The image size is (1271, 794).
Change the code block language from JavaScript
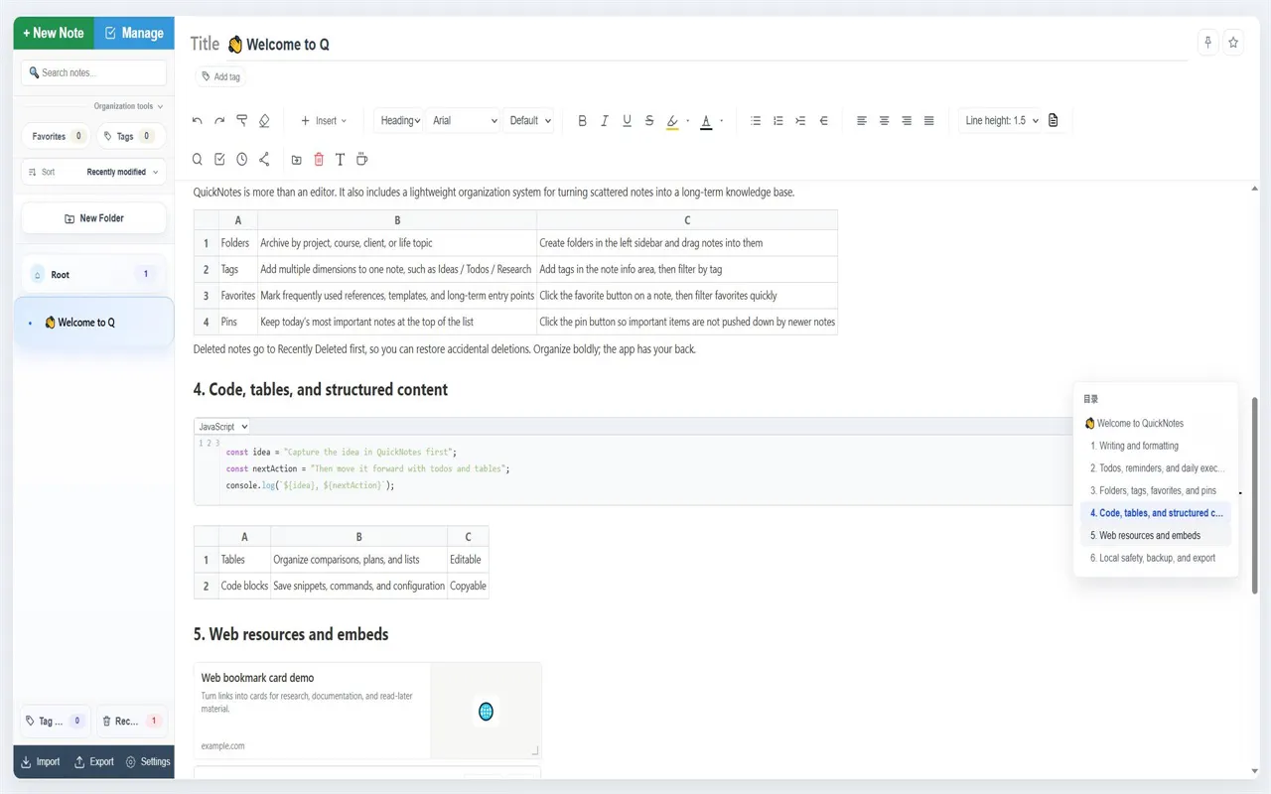221,426
